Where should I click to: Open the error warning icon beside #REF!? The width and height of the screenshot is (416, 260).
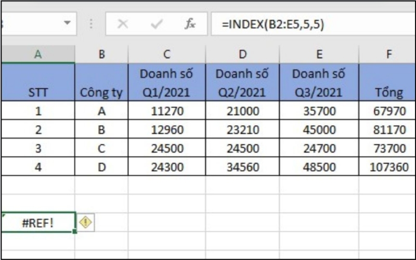pos(85,223)
